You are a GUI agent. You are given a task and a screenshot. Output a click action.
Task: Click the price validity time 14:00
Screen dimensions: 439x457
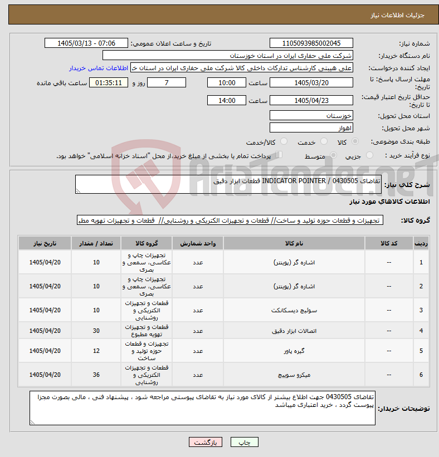(x=227, y=101)
